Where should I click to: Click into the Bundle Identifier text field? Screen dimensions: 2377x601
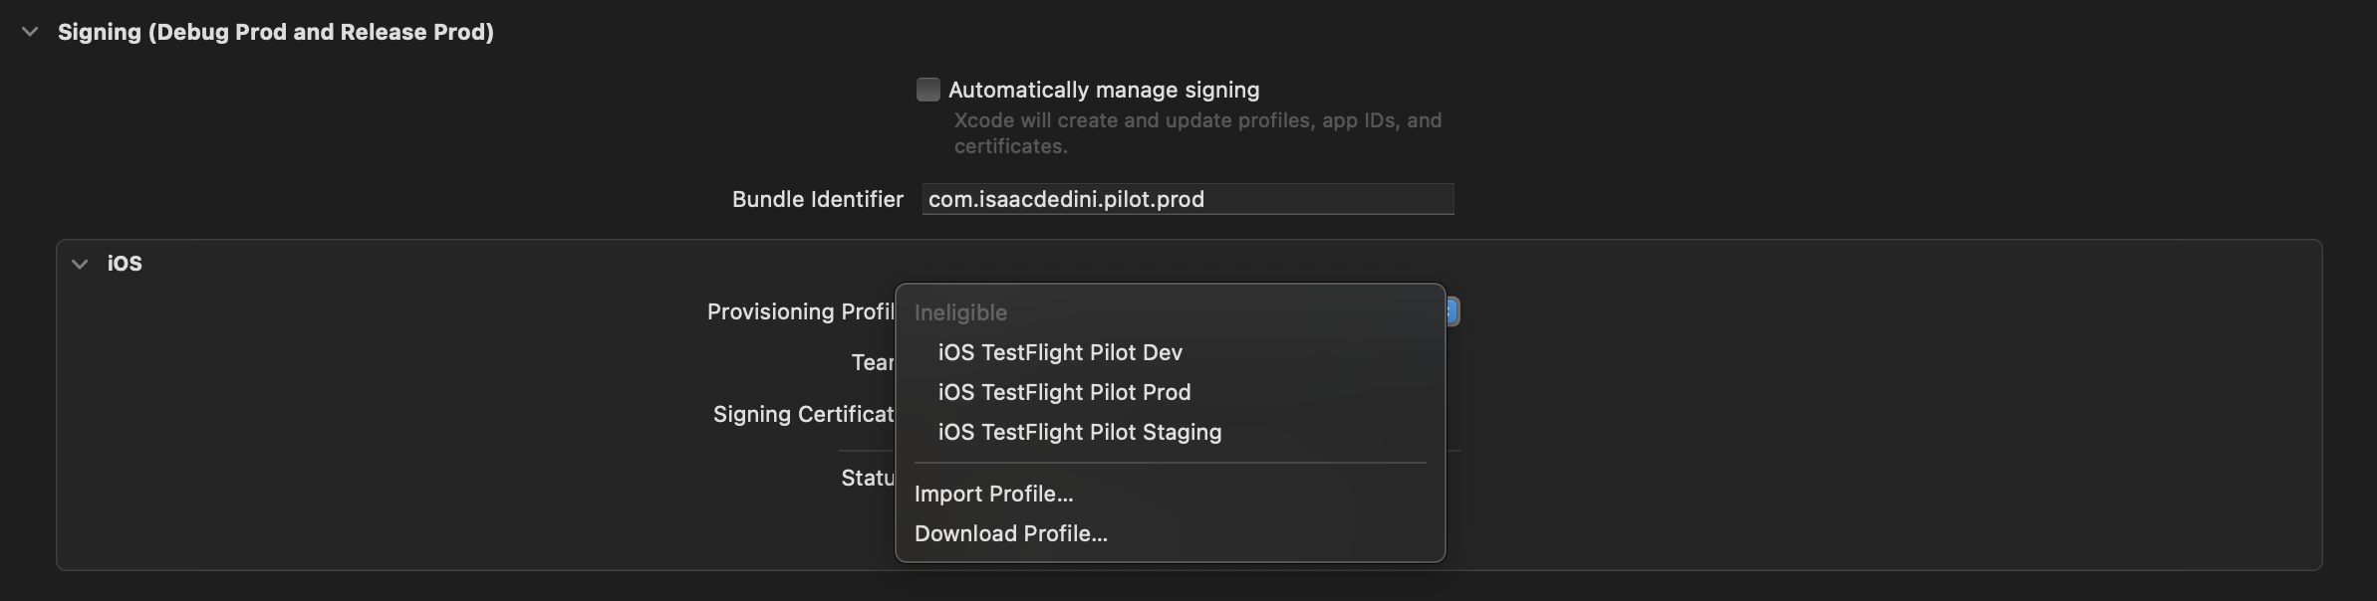(1187, 199)
